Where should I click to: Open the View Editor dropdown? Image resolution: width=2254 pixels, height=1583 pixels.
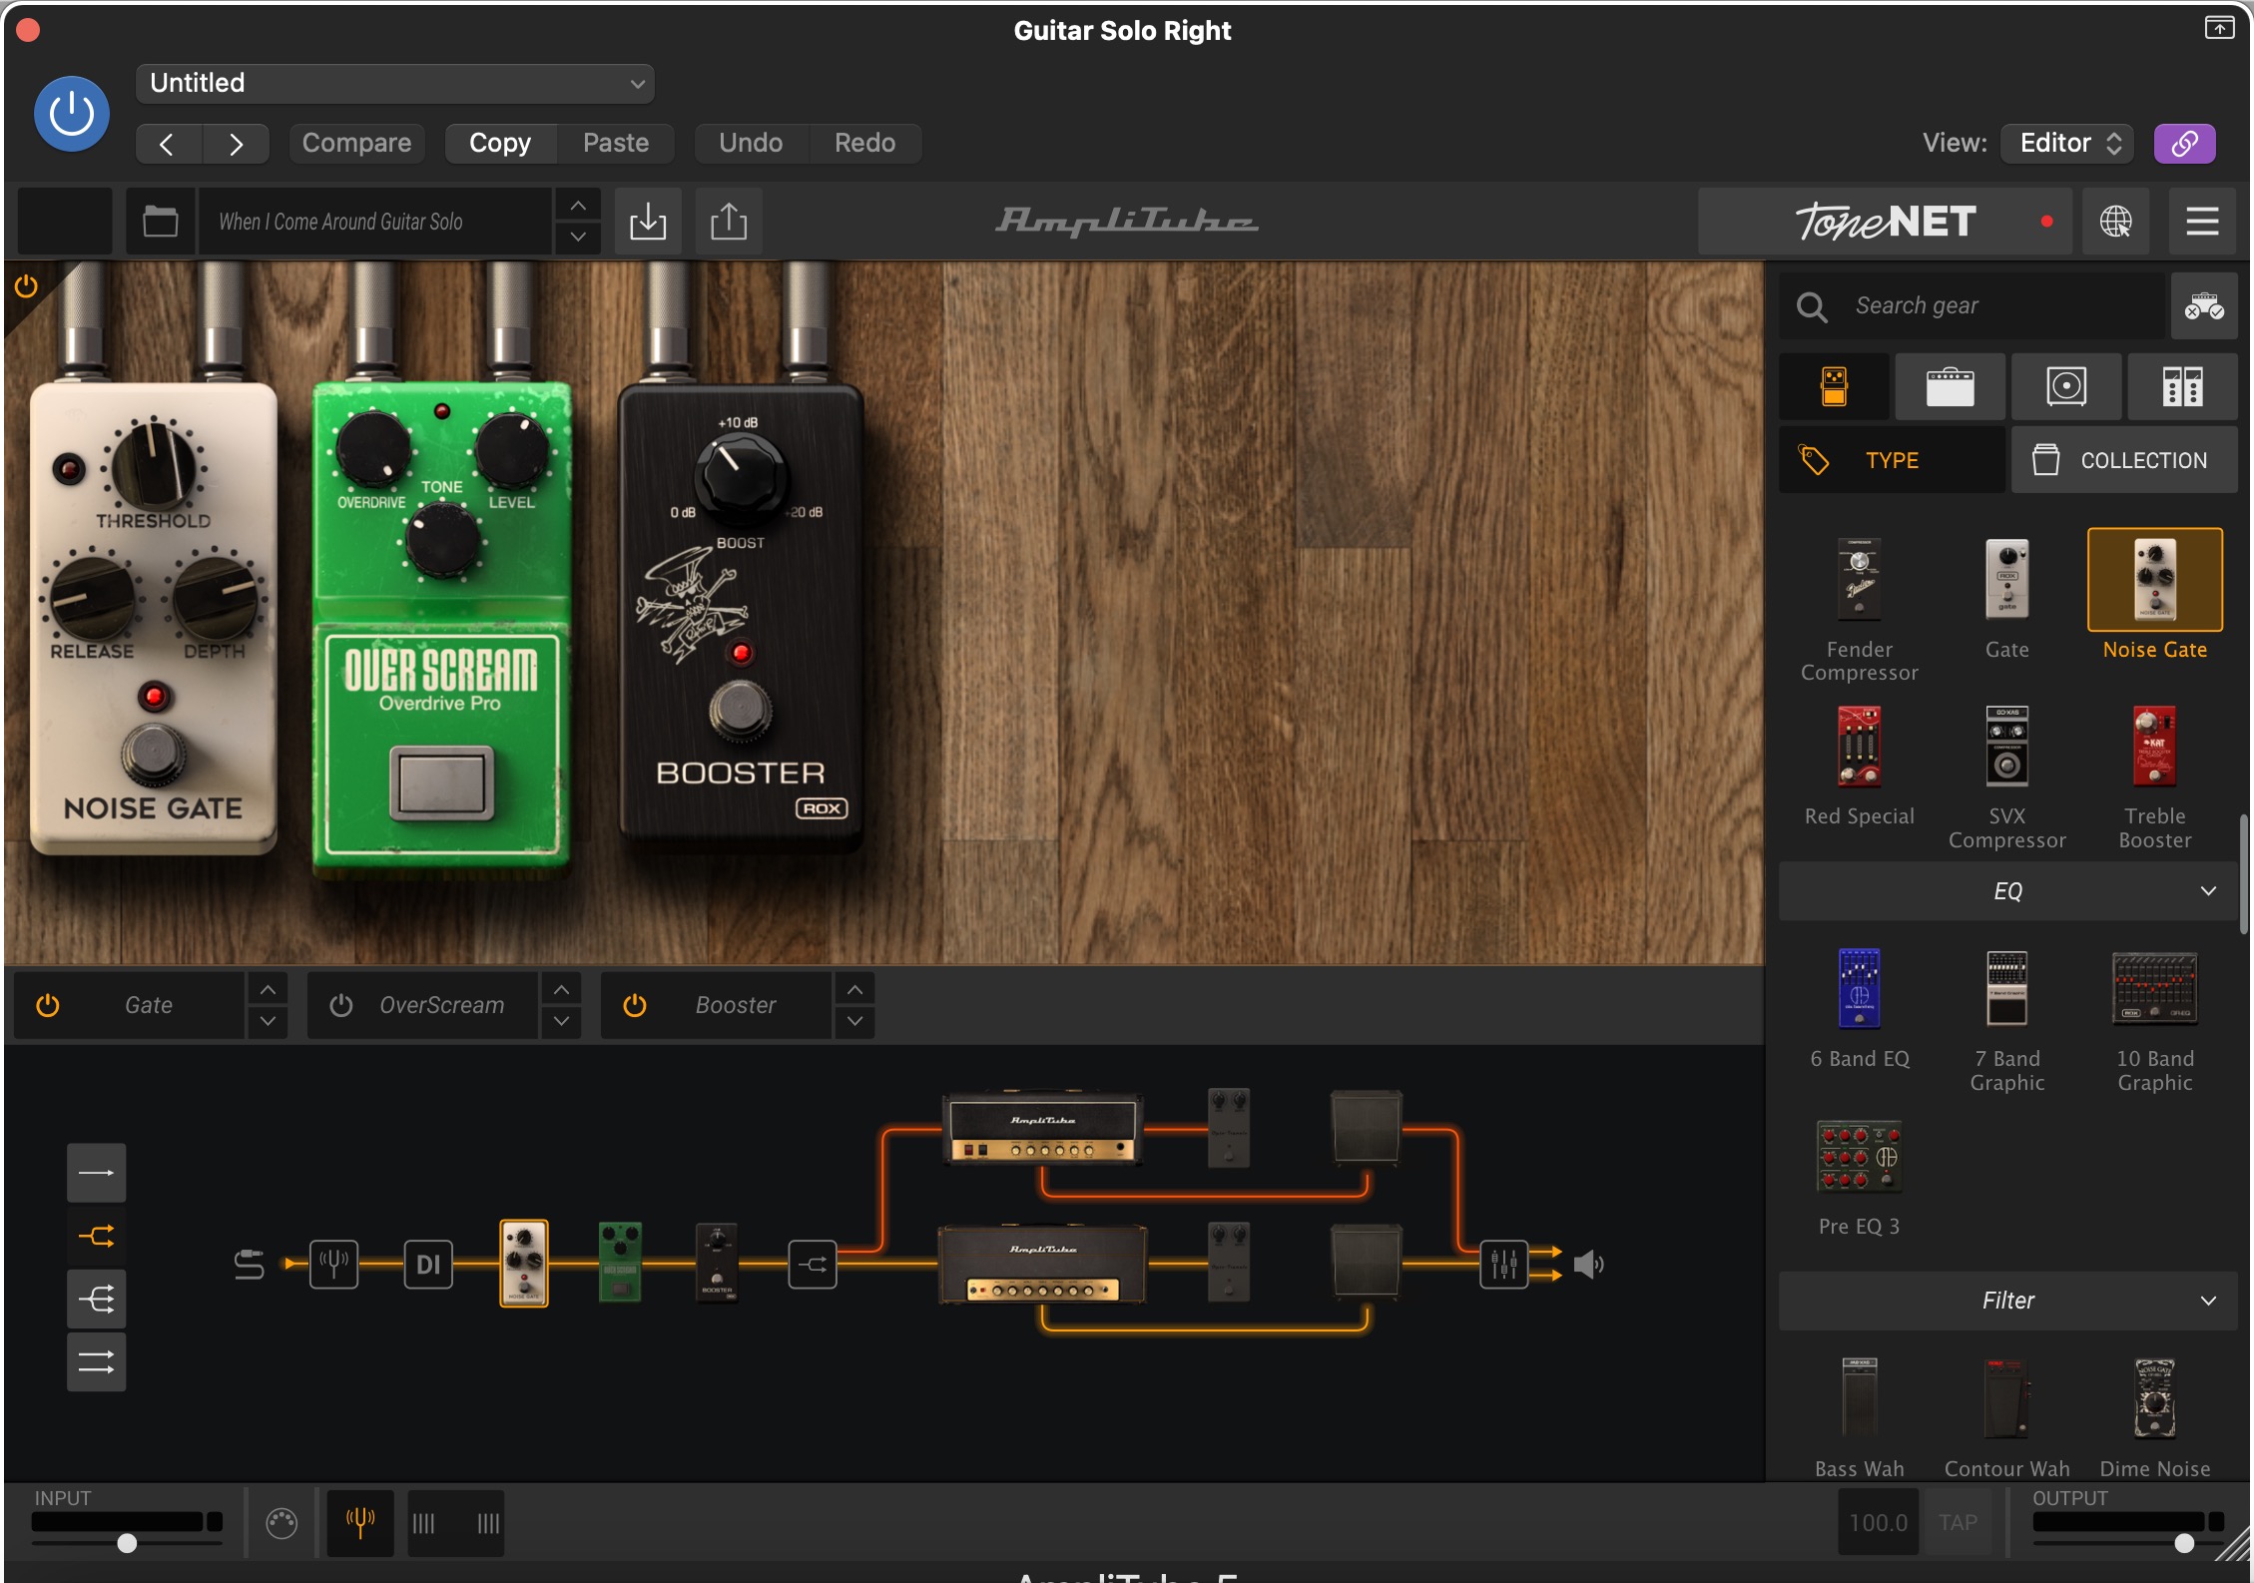(2067, 144)
